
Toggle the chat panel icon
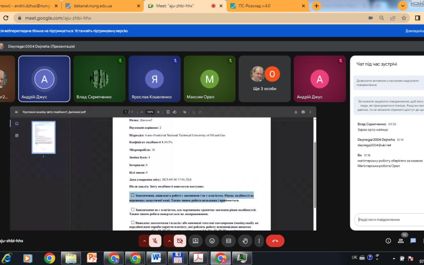click(x=413, y=241)
